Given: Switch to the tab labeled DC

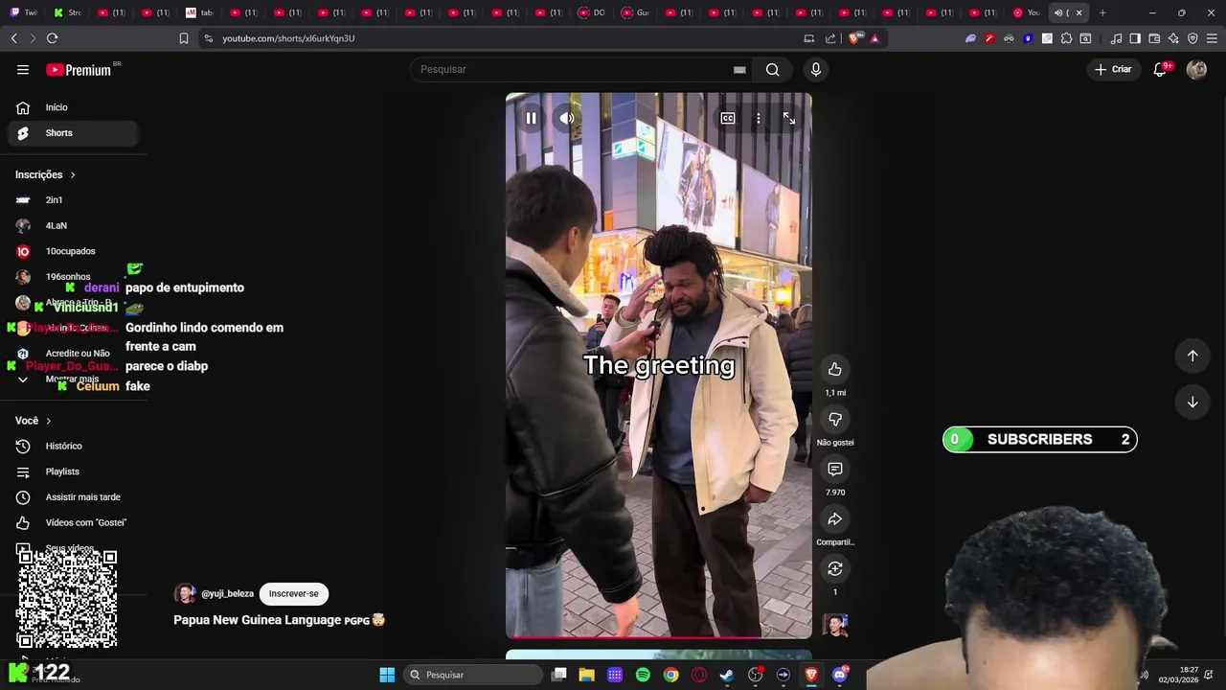Looking at the screenshot, I should pos(592,12).
